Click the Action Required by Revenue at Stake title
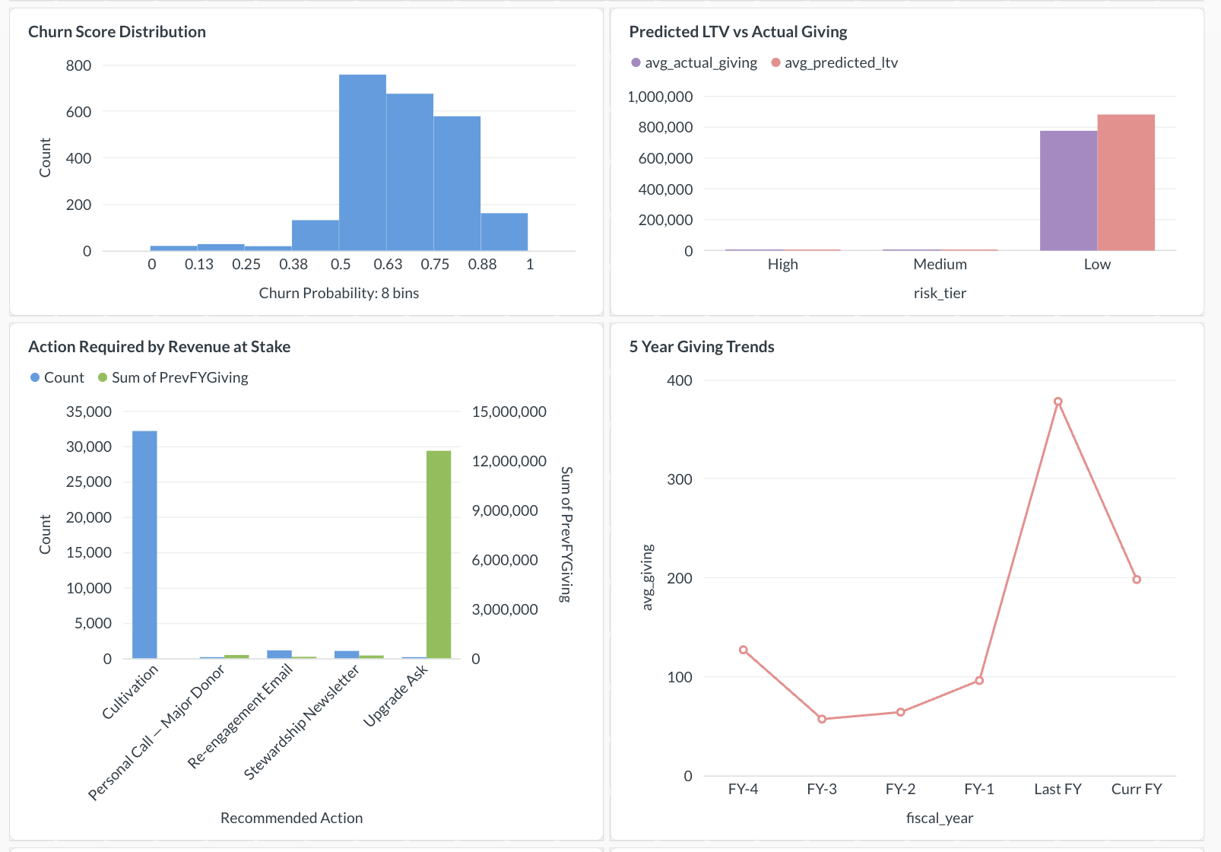The height and width of the screenshot is (852, 1221). [160, 347]
